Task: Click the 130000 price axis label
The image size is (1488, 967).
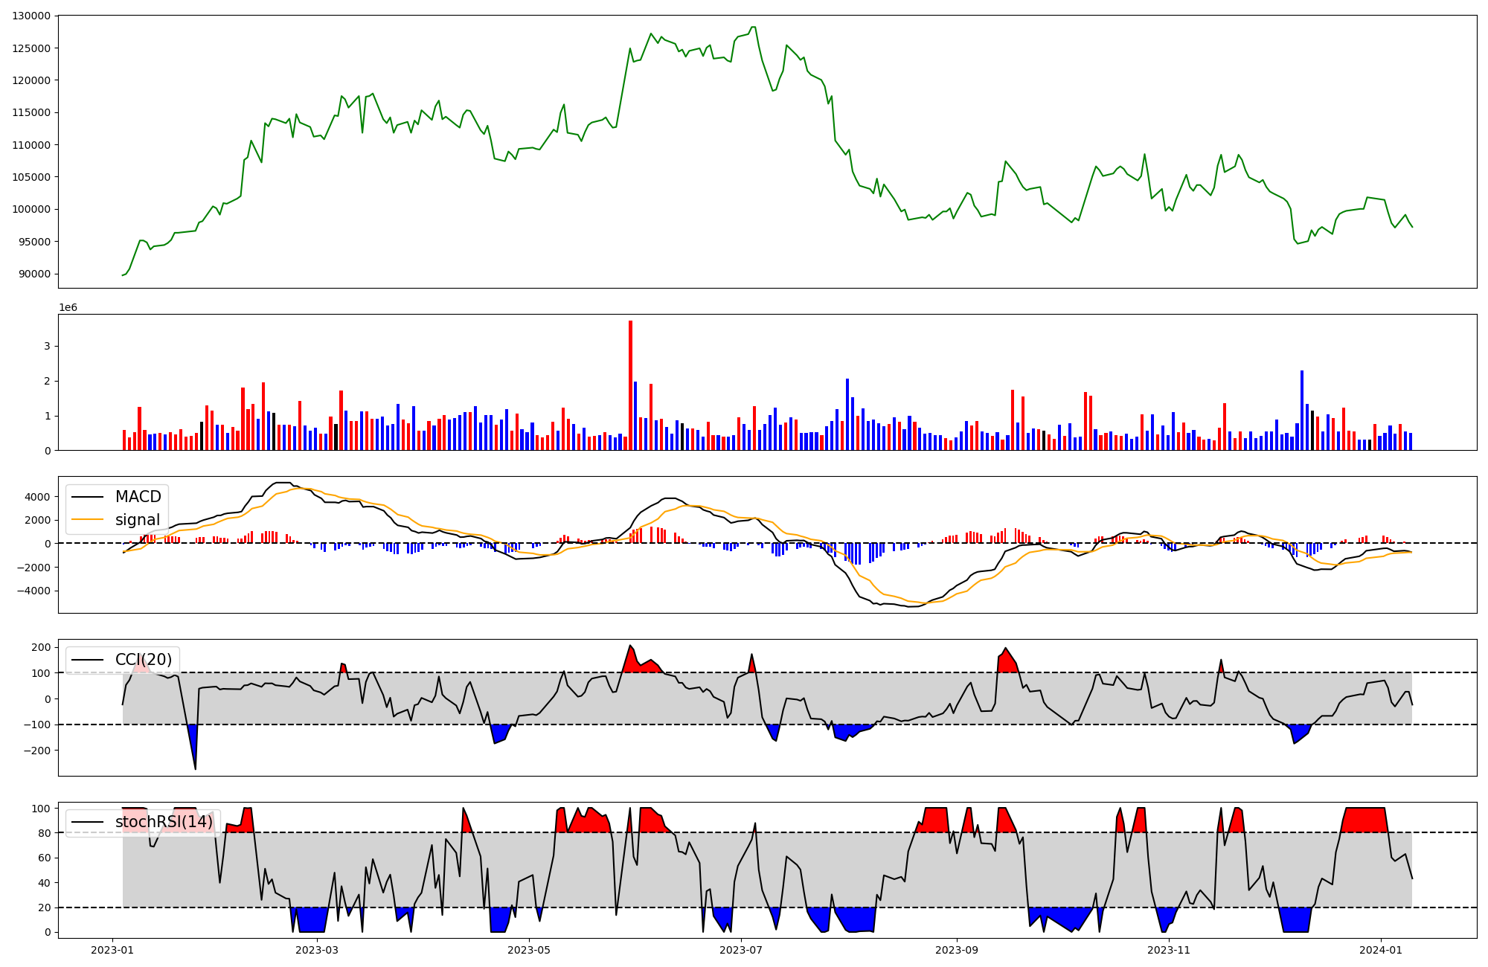Action: pos(31,16)
